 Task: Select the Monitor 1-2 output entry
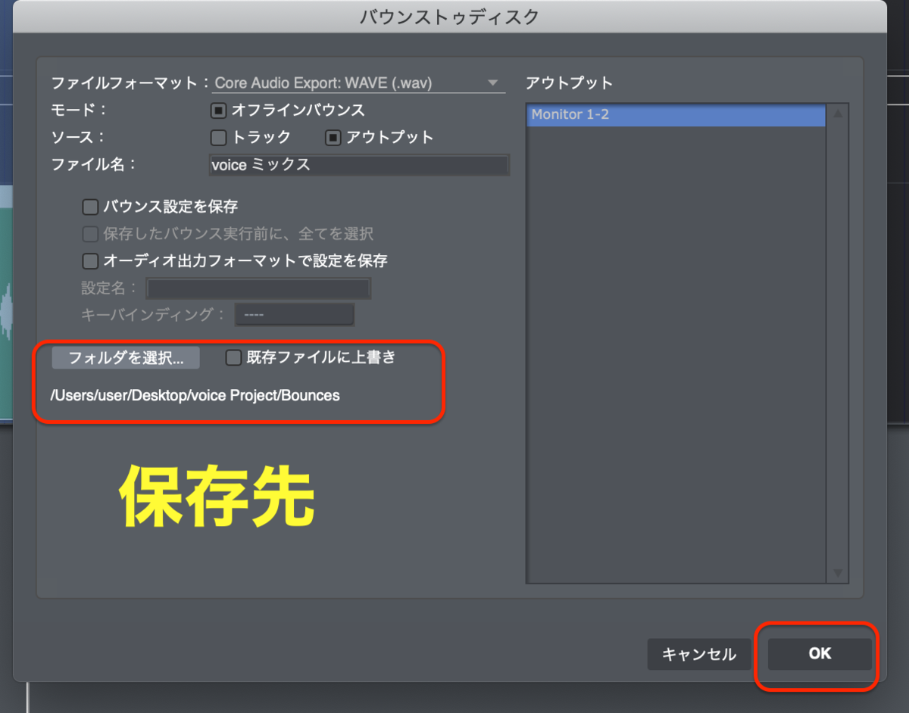pos(674,115)
